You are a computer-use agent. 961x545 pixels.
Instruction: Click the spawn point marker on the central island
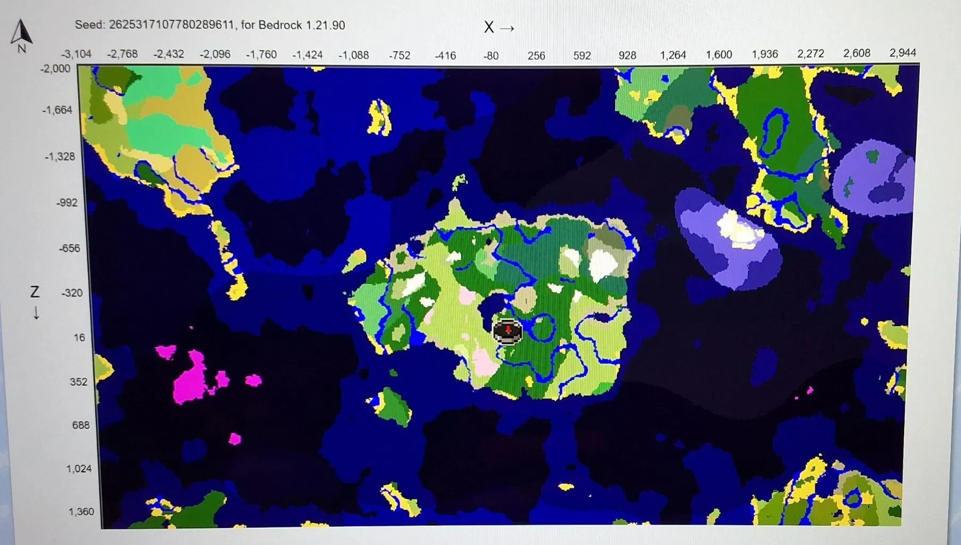tap(508, 332)
